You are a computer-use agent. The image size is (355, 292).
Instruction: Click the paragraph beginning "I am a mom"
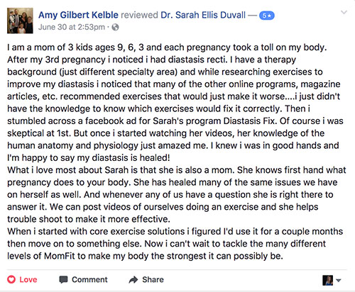175,103
